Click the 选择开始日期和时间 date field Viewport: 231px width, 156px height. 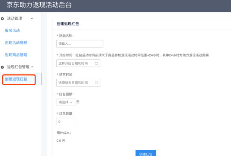(78, 63)
